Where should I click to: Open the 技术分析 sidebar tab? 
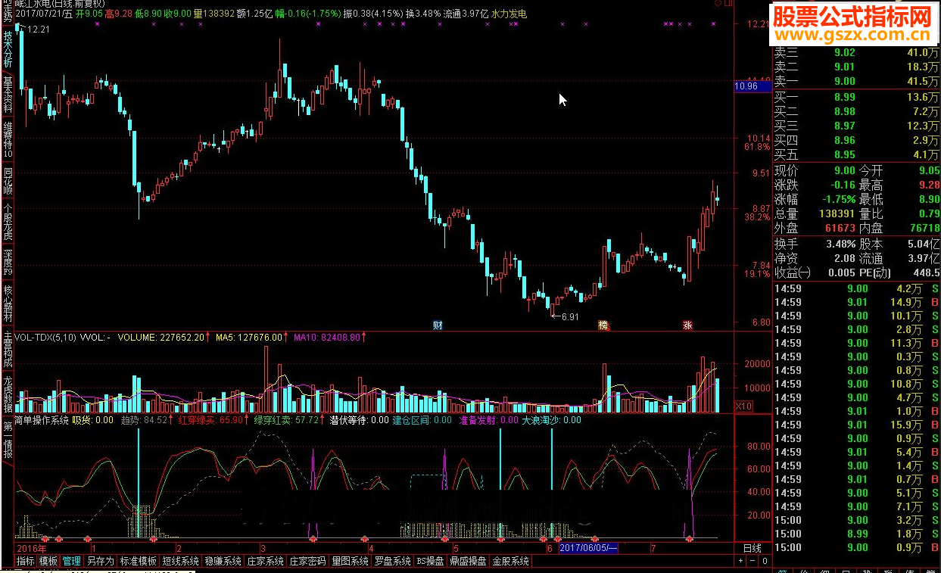point(8,49)
